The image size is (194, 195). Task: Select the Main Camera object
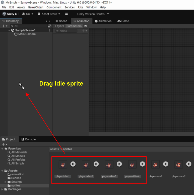pyautogui.click(x=27, y=34)
